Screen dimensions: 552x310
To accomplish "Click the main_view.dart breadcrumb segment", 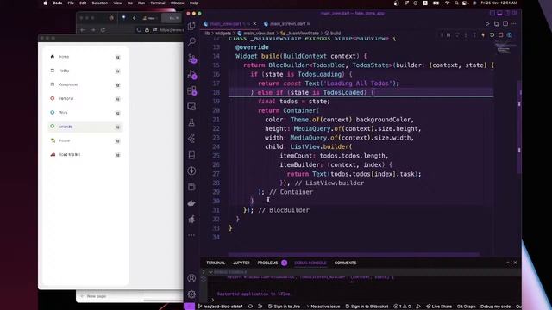I will click(x=259, y=34).
